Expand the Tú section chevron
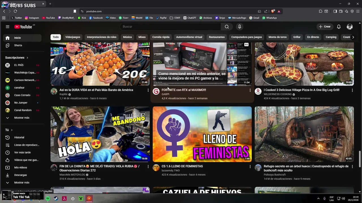The height and width of the screenshot is (203, 362). point(12,130)
